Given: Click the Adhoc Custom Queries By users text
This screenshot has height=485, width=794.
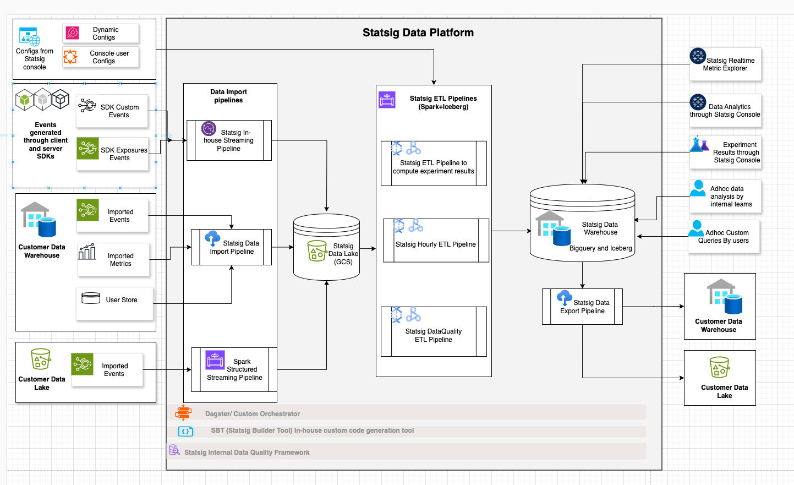Looking at the screenshot, I should [725, 237].
